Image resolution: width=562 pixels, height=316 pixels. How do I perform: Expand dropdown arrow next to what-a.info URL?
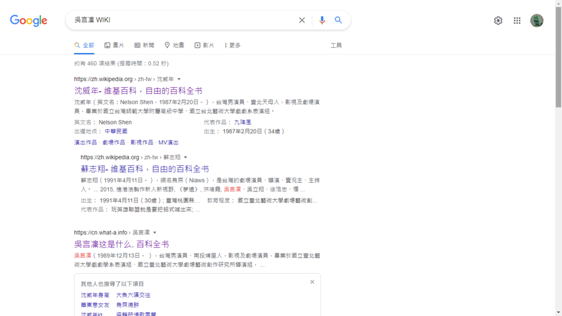[x=154, y=233]
